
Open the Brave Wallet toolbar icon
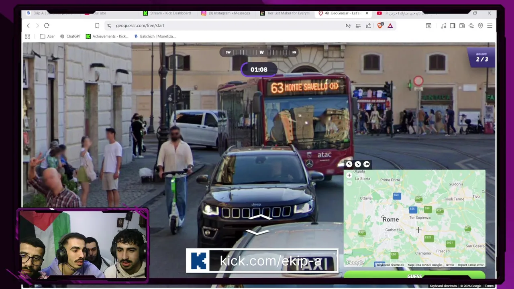[462, 26]
